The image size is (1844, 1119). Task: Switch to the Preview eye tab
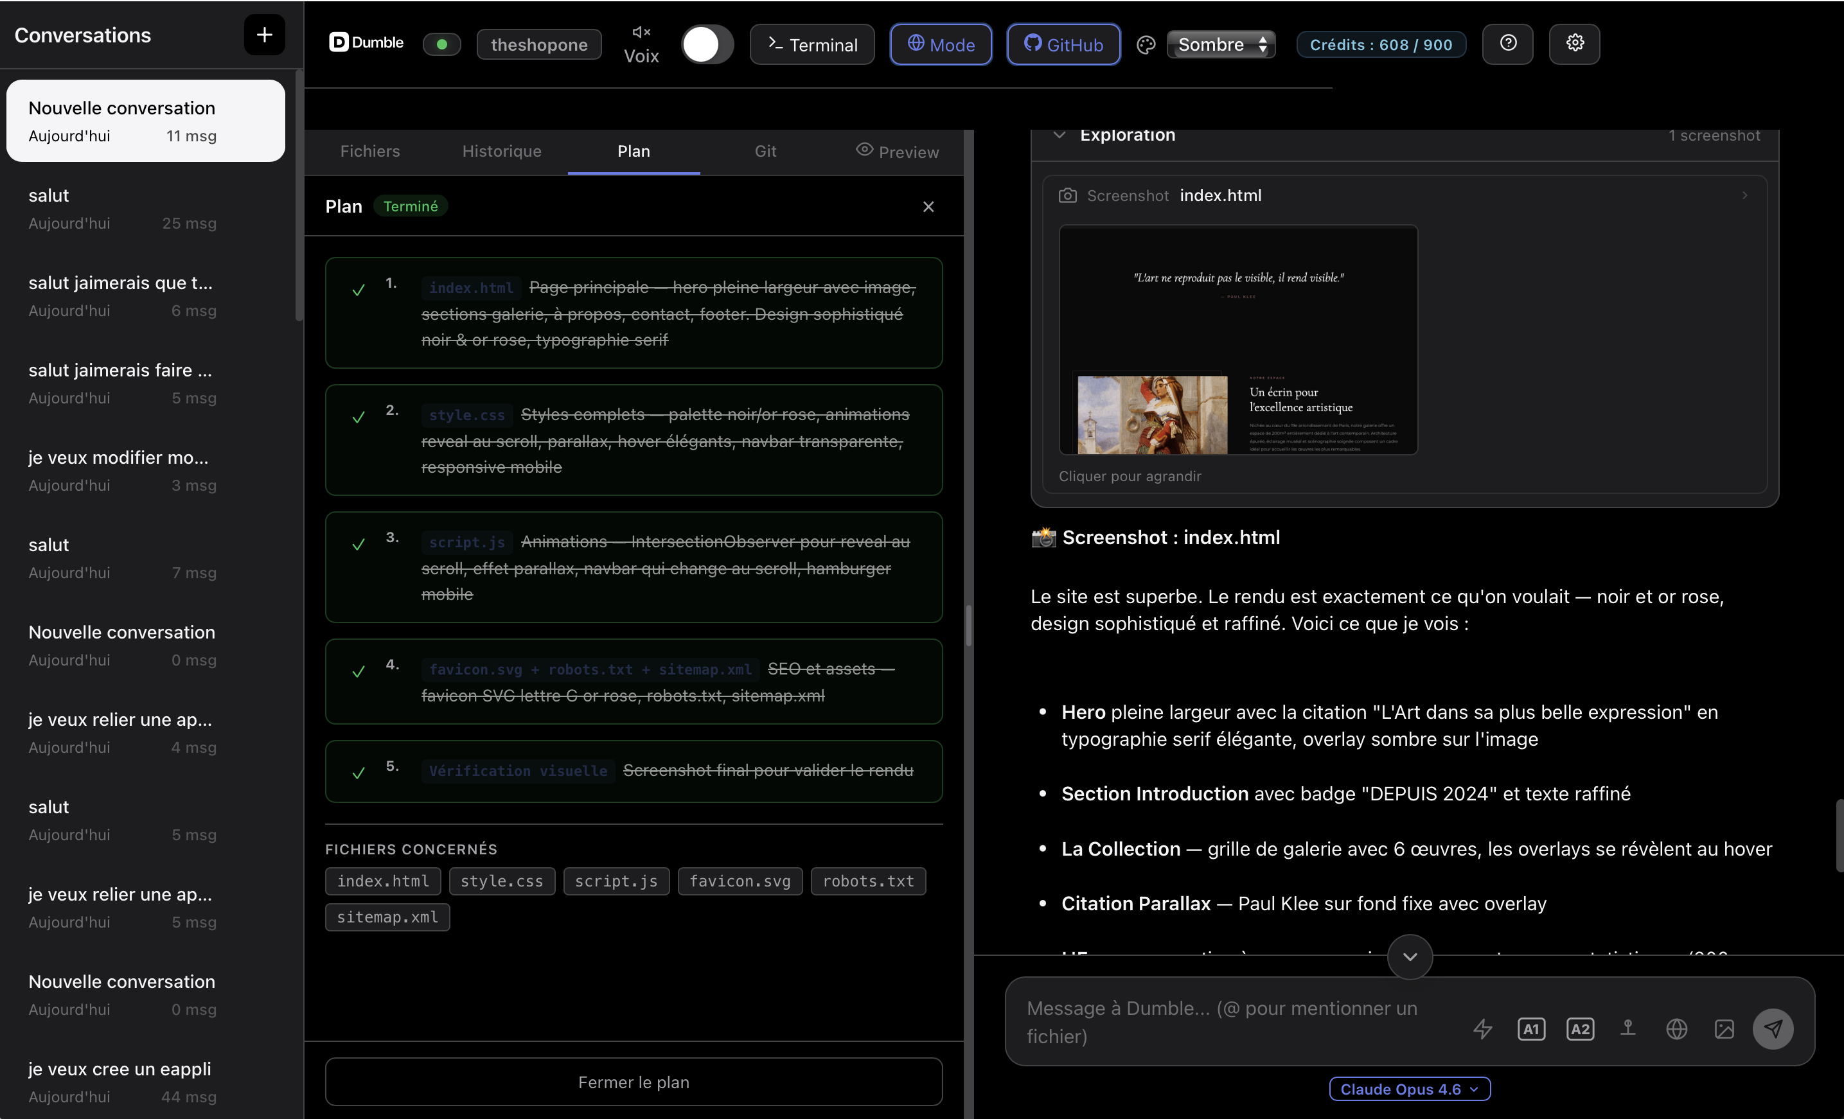click(x=898, y=152)
